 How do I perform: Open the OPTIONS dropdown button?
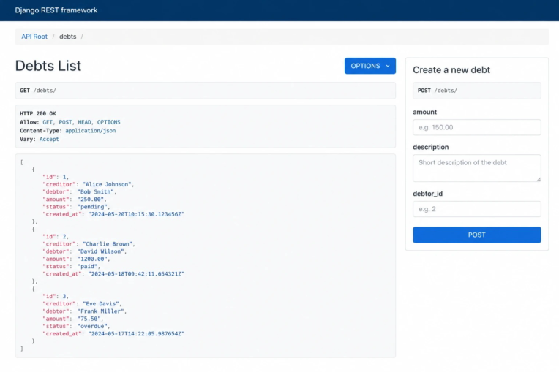tap(369, 66)
